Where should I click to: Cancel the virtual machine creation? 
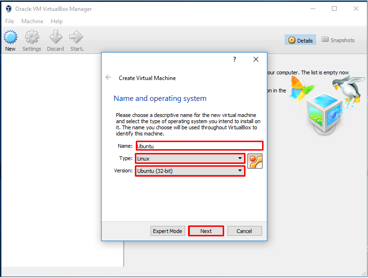tap(245, 231)
